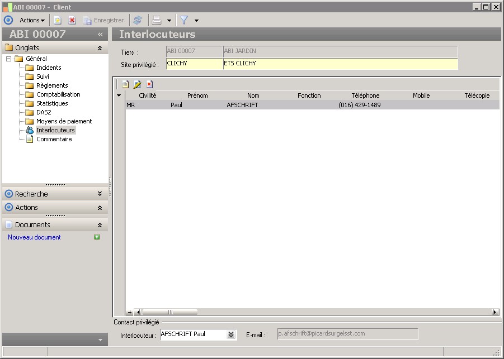Image resolution: width=504 pixels, height=359 pixels.
Task: Add a new interlocuteur with grid toolbar icon
Action: [x=125, y=84]
